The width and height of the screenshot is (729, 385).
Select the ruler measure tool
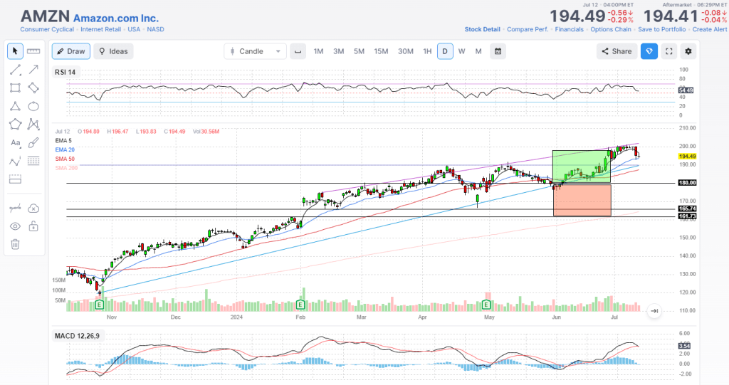[x=33, y=51]
